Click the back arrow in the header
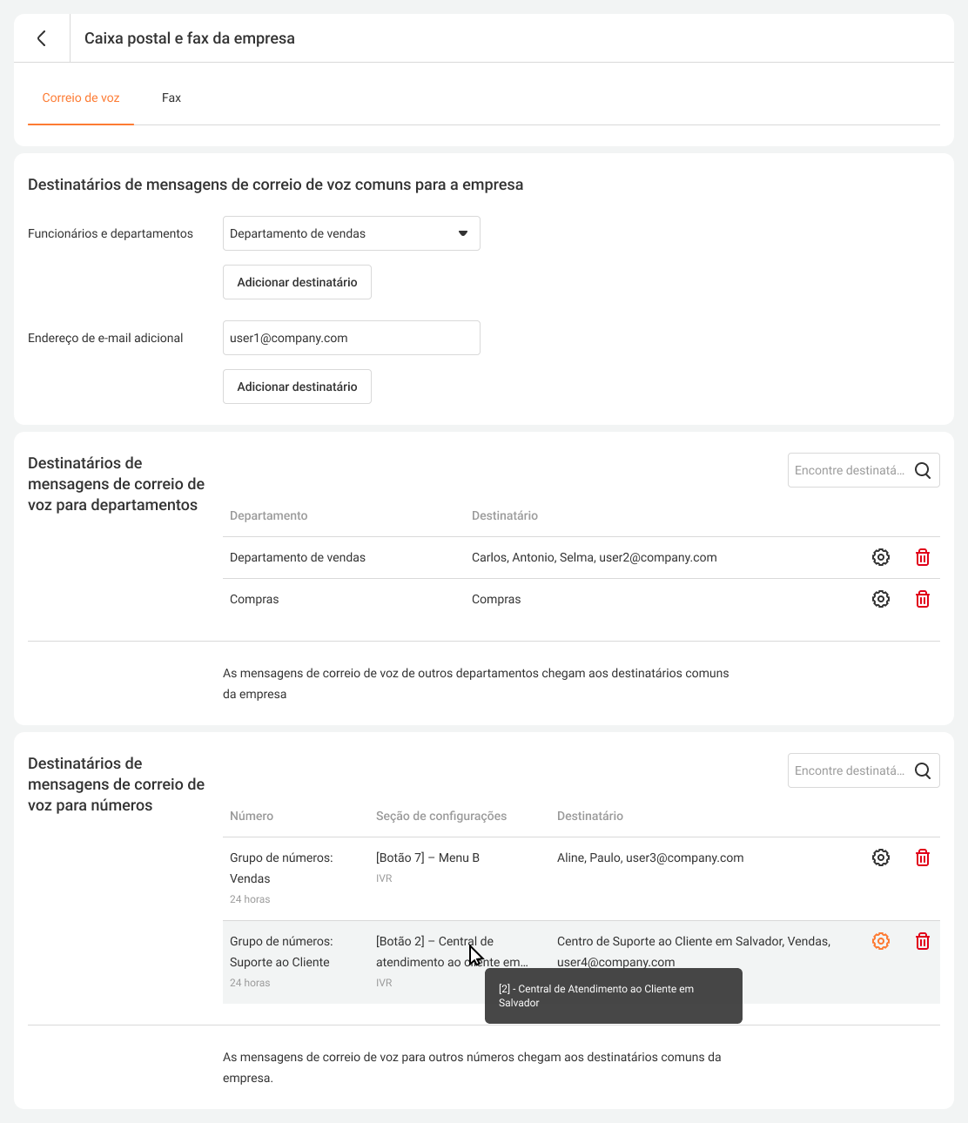The height and width of the screenshot is (1123, 968). [x=42, y=38]
